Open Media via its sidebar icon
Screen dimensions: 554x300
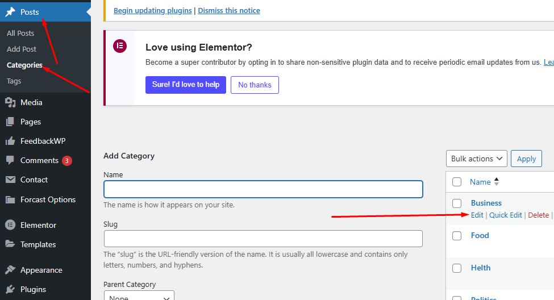coord(10,102)
